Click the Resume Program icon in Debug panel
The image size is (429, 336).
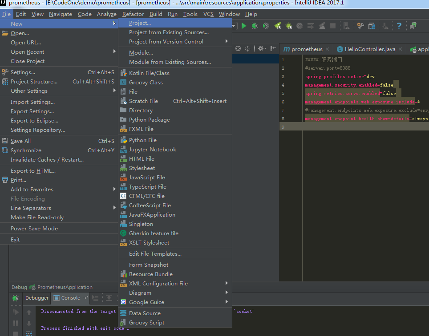point(16,312)
